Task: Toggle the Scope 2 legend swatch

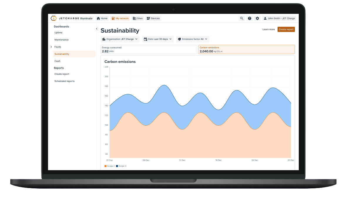Action: point(105,166)
